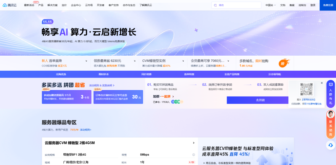
Task: Switch to the 限时秒杀 tab
Action: click(103, 74)
